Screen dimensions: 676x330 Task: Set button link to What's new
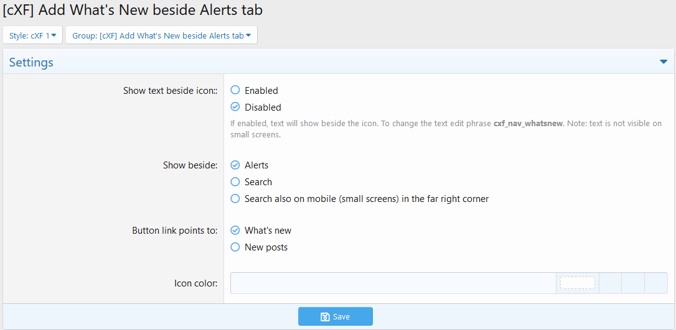(x=235, y=231)
